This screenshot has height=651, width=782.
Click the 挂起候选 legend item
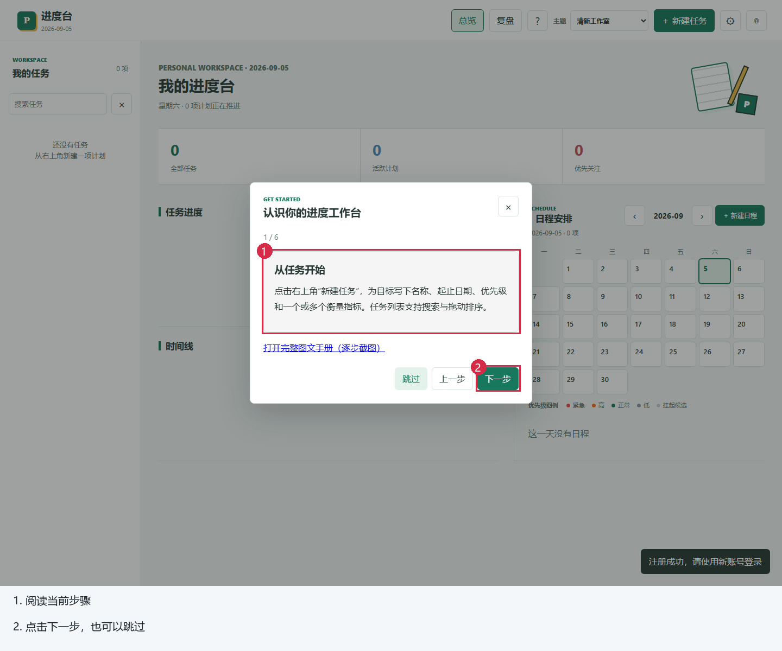pos(672,405)
